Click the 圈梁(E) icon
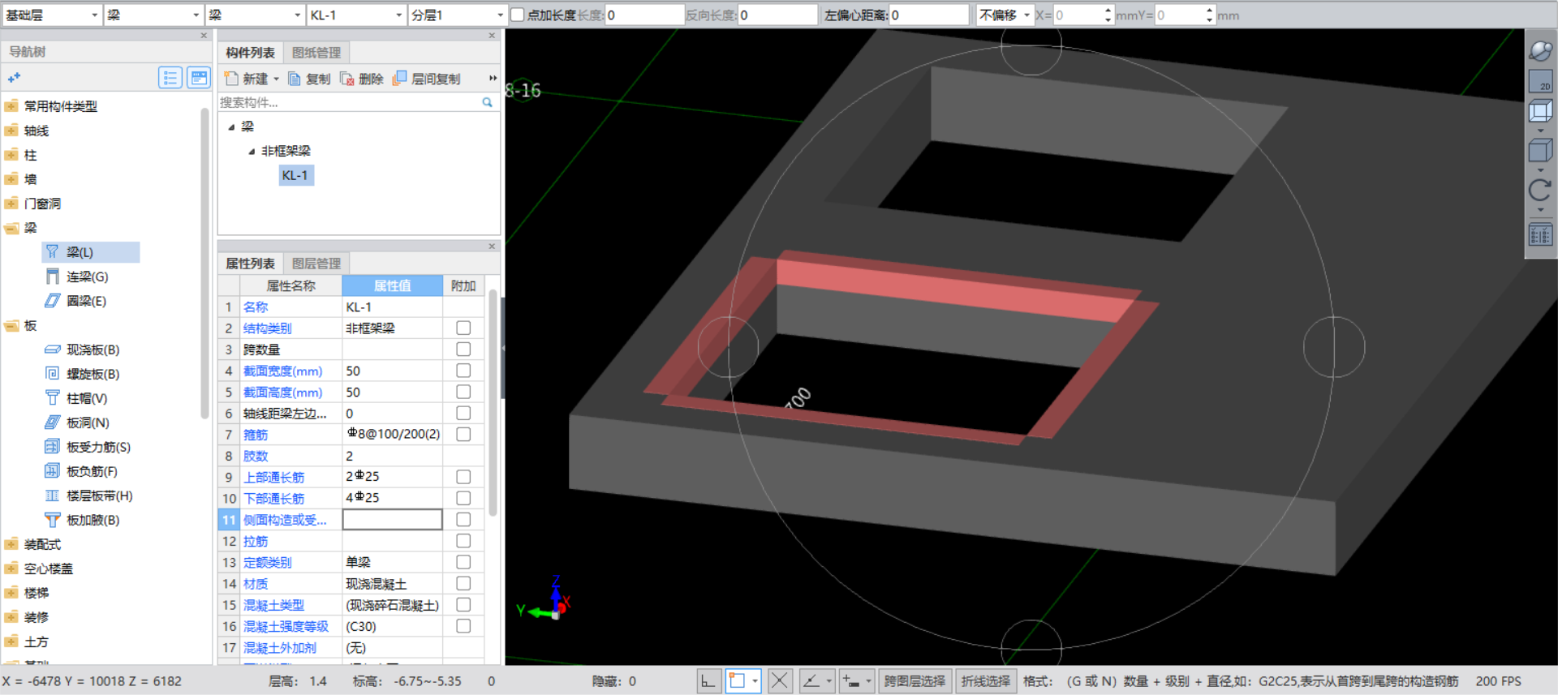 tap(52, 301)
